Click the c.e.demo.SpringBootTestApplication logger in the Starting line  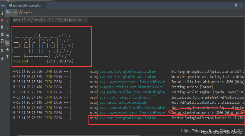pos(128,72)
